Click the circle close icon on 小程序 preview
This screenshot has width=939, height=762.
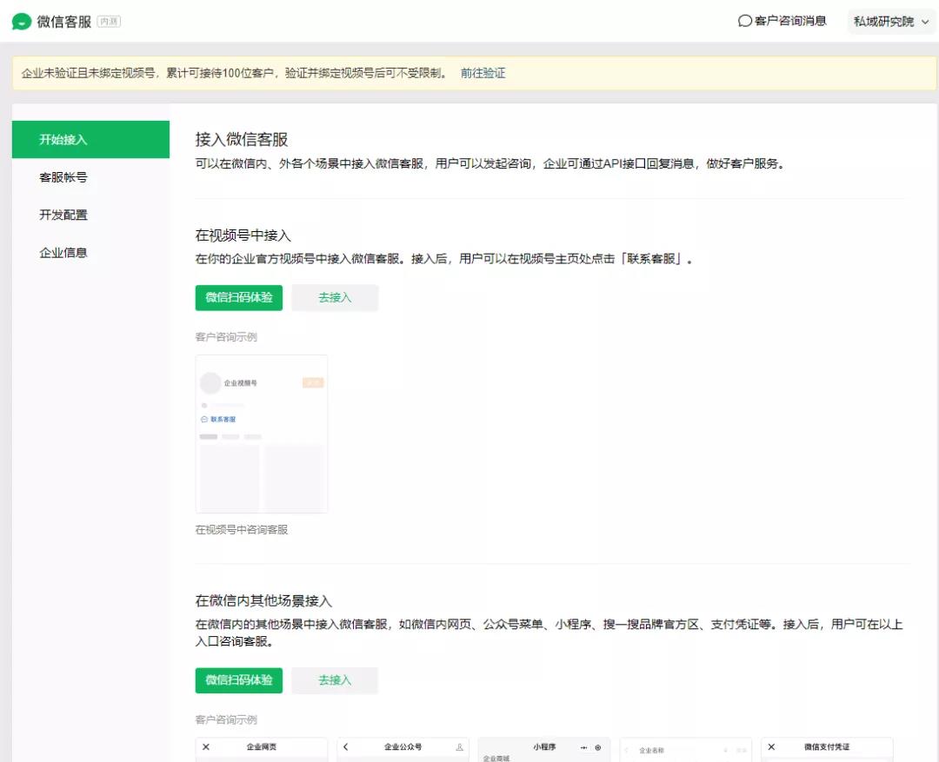tap(597, 747)
